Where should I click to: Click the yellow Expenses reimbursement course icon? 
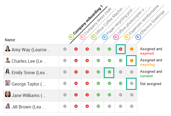point(127,37)
